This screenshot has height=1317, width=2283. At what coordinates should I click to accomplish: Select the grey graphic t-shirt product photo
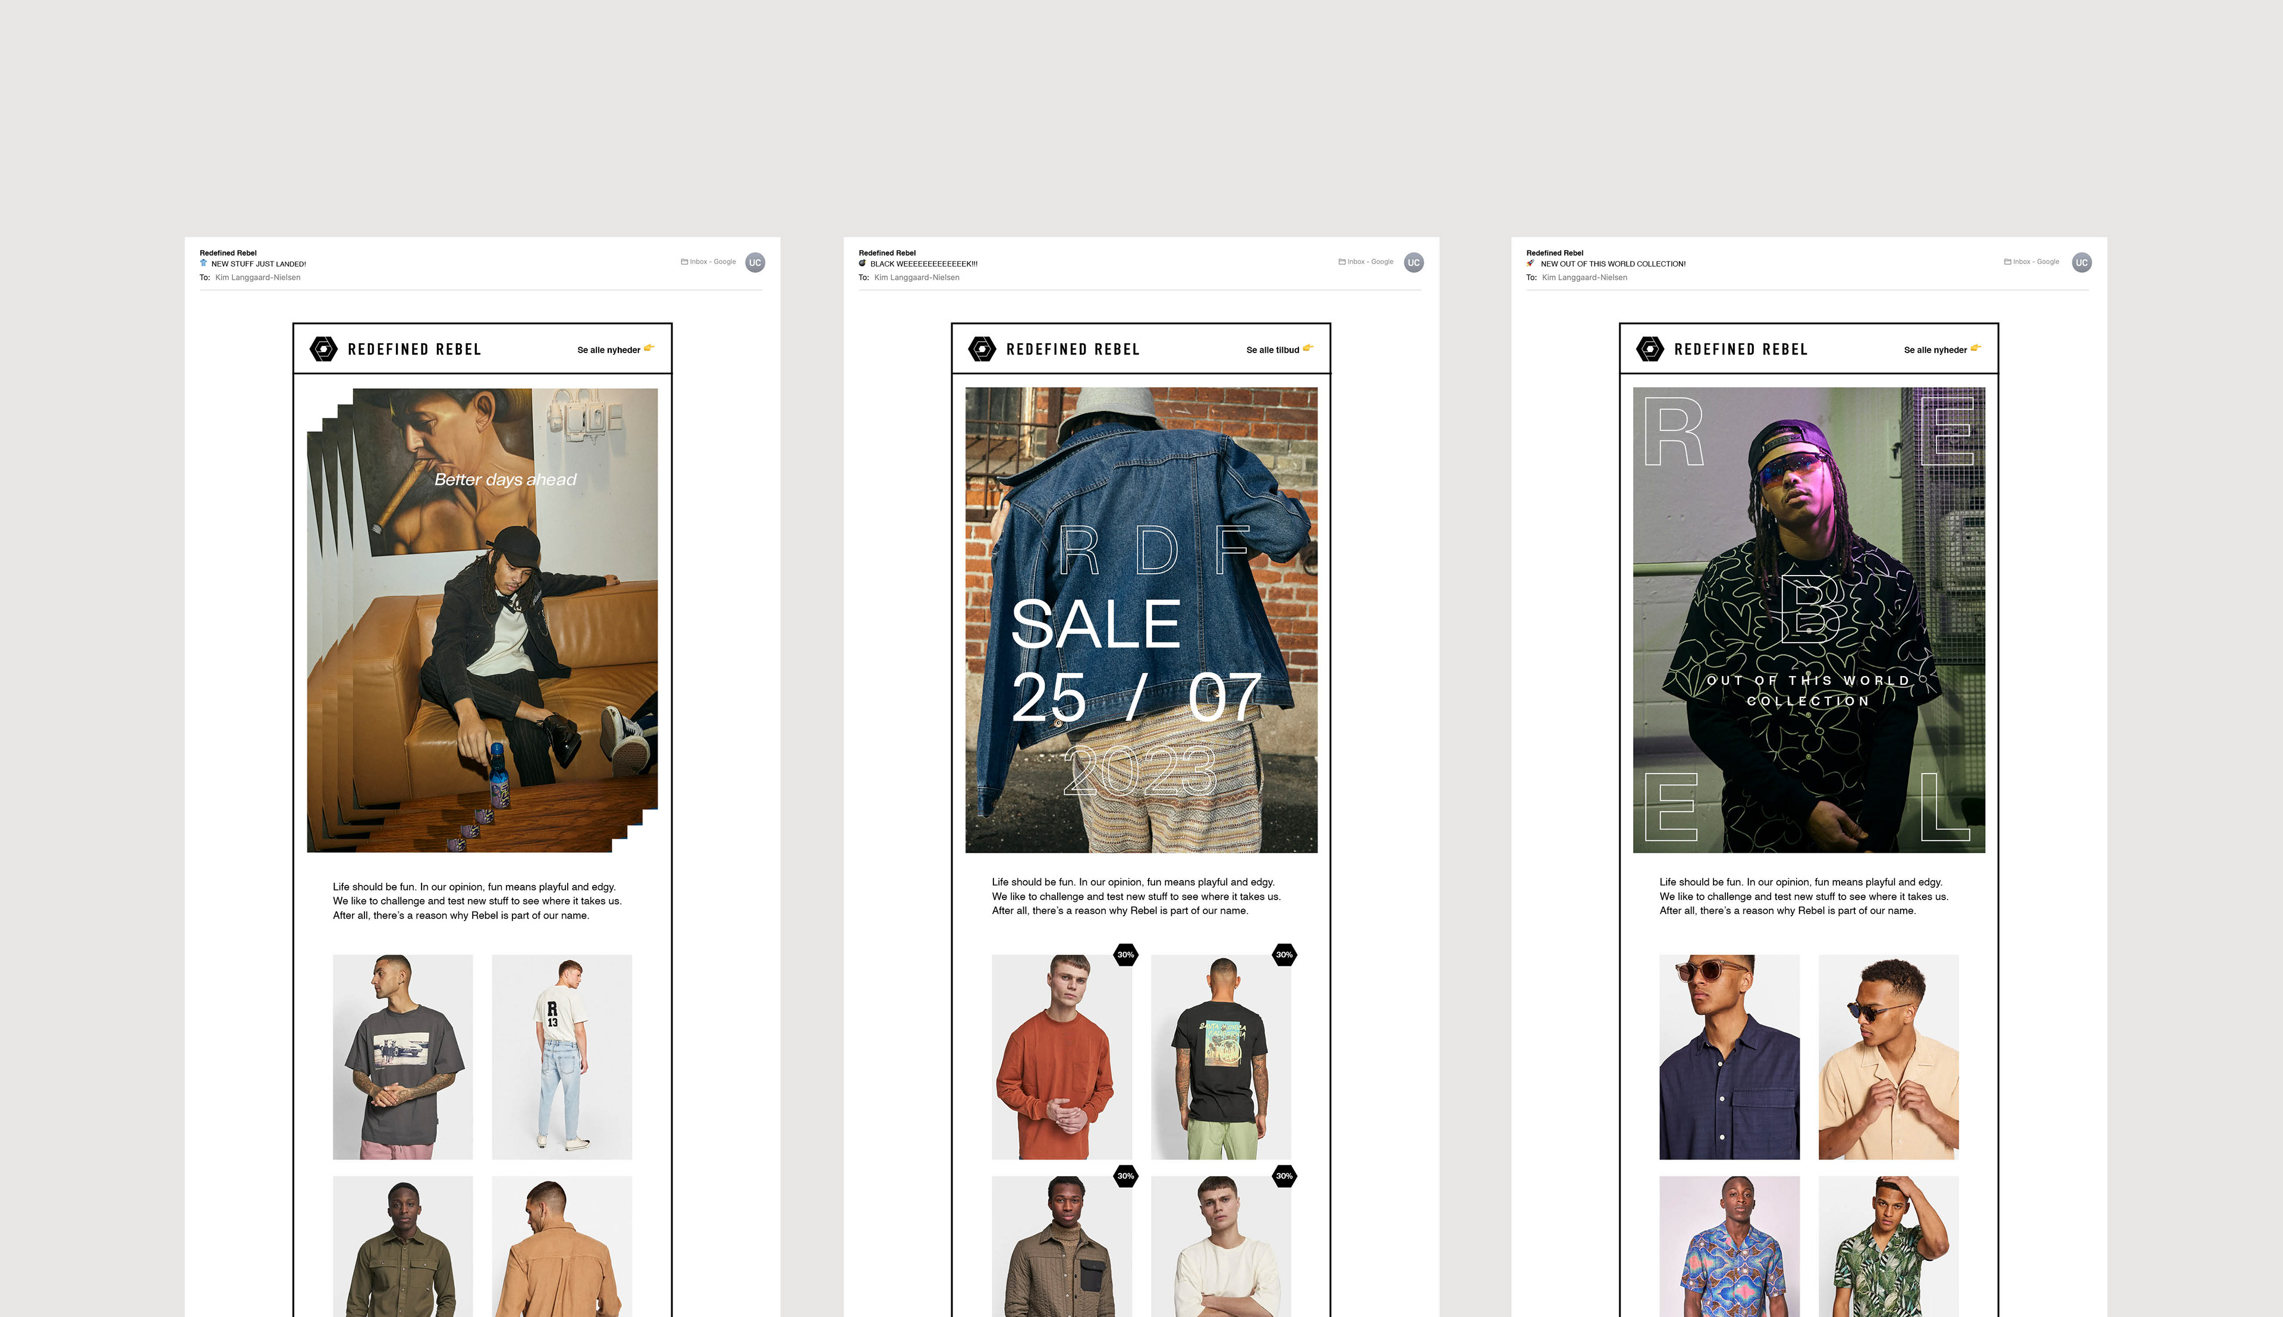pos(402,1057)
